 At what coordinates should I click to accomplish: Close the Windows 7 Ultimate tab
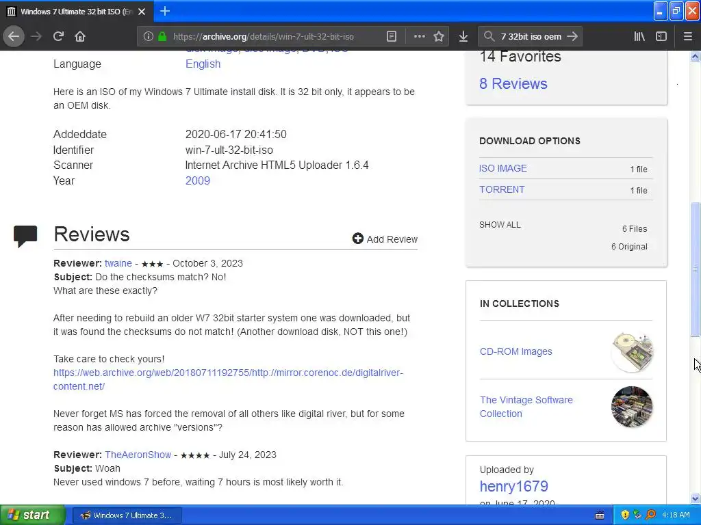pos(142,12)
